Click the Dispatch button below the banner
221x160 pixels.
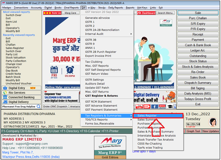pos(62,106)
